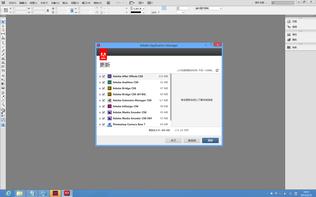The image size is (316, 197).
Task: Select the Hand tool
Action: point(3,101)
